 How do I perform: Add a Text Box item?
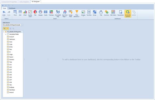[x=89, y=13]
